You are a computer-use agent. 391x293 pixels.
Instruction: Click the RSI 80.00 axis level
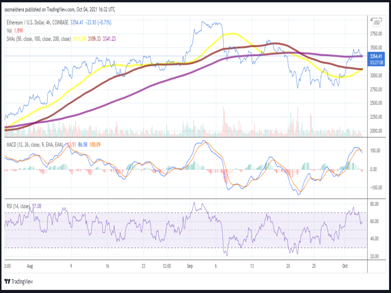pyautogui.click(x=375, y=204)
